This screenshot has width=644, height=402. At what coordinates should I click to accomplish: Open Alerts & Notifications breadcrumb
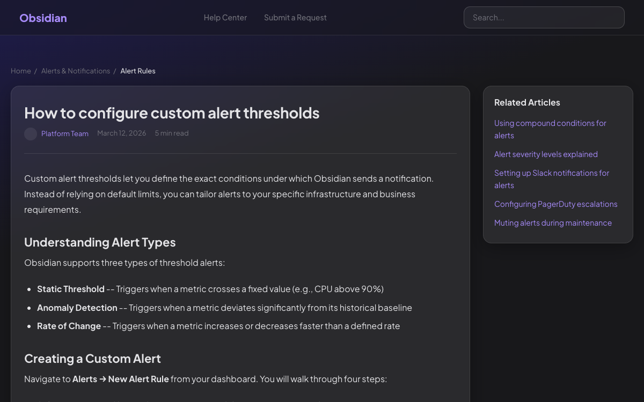tap(76, 71)
